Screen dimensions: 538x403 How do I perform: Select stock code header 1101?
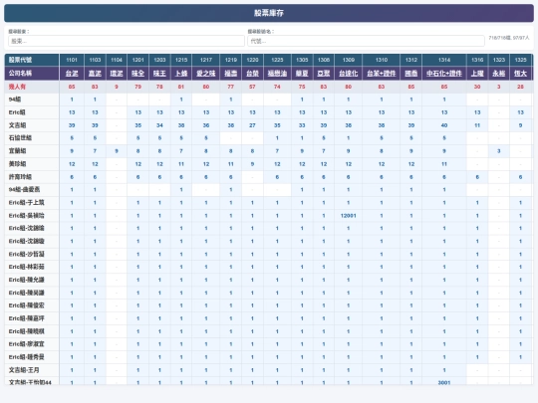[x=72, y=60]
